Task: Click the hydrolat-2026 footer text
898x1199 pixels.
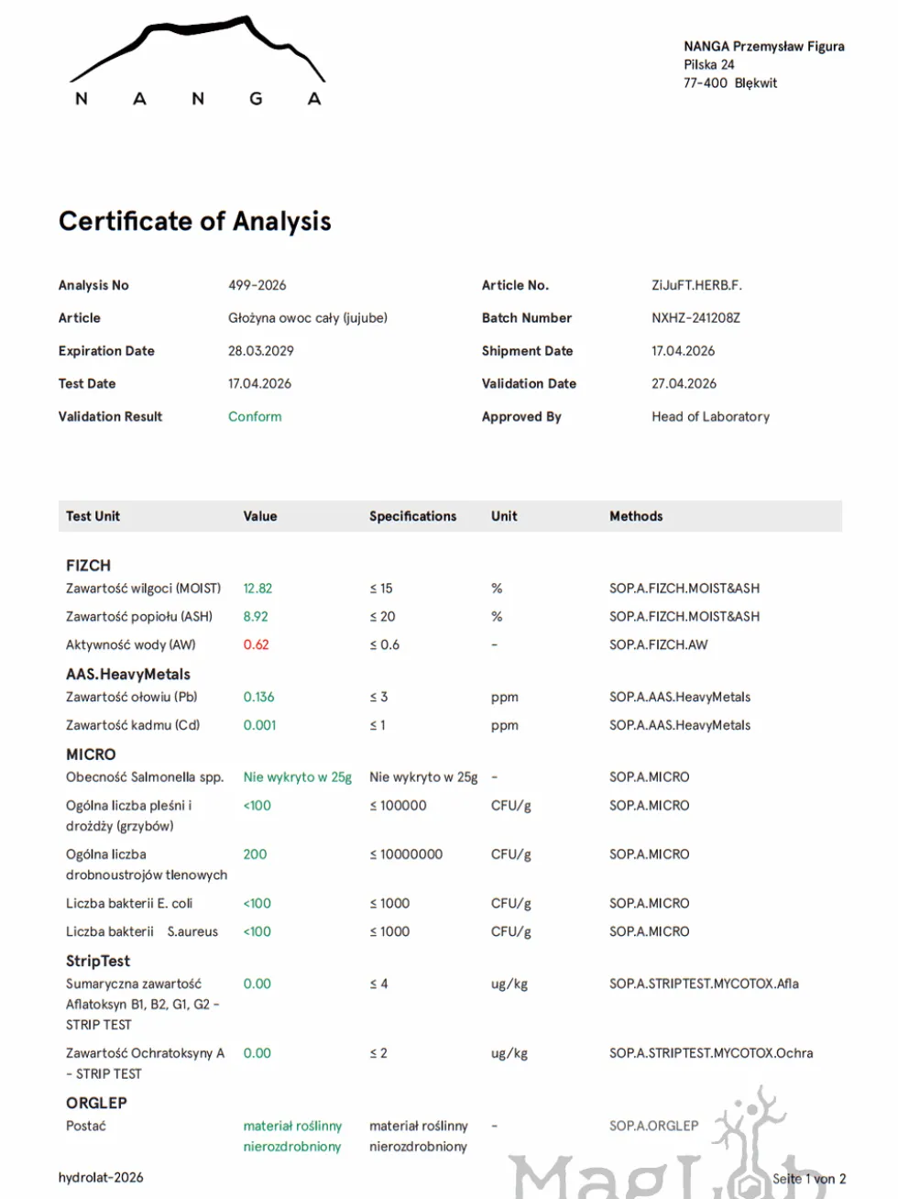Action: (101, 1177)
